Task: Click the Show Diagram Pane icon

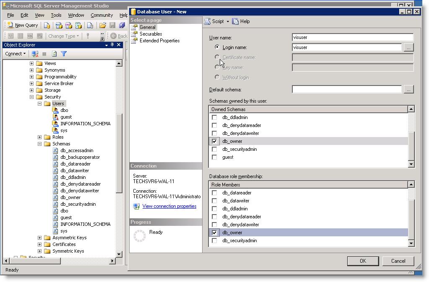Action: pos(10,36)
